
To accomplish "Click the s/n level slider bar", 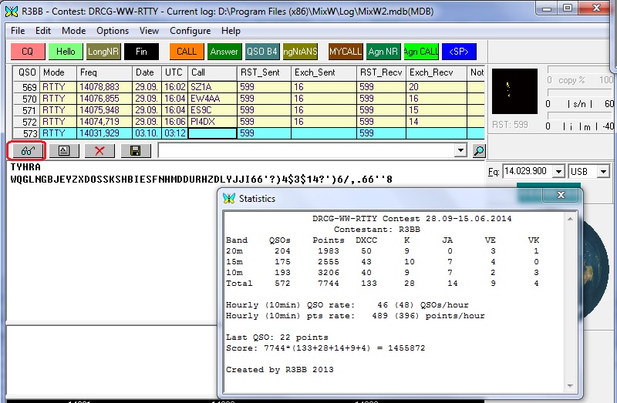I will point(578,92).
